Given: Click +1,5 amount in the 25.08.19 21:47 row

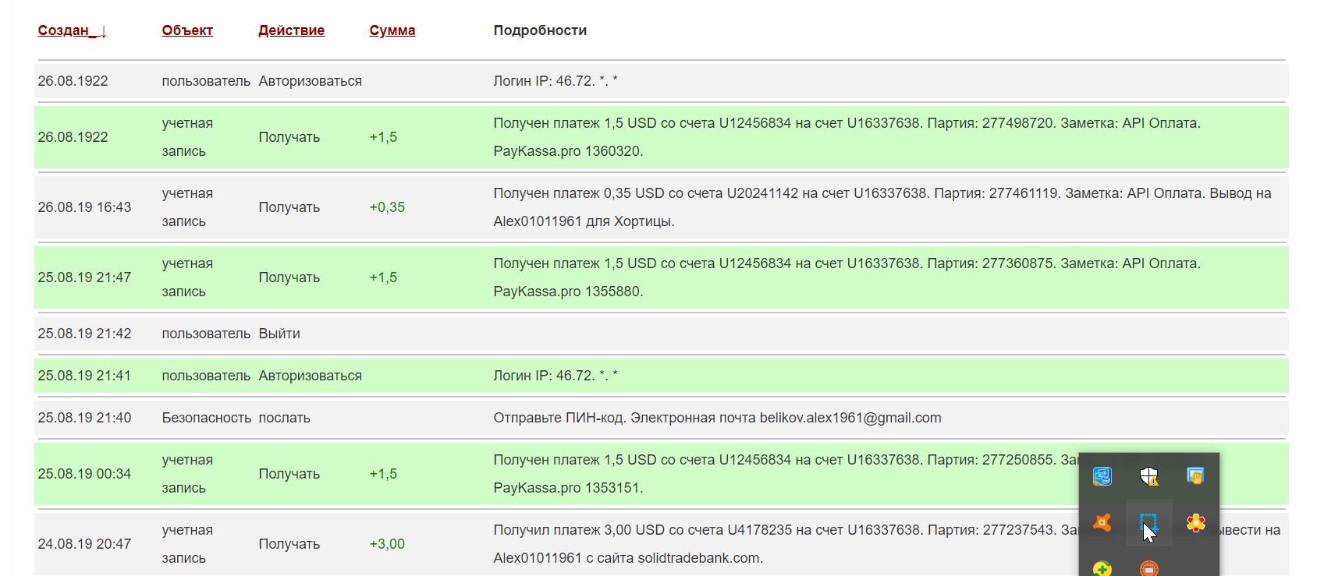Looking at the screenshot, I should (383, 277).
